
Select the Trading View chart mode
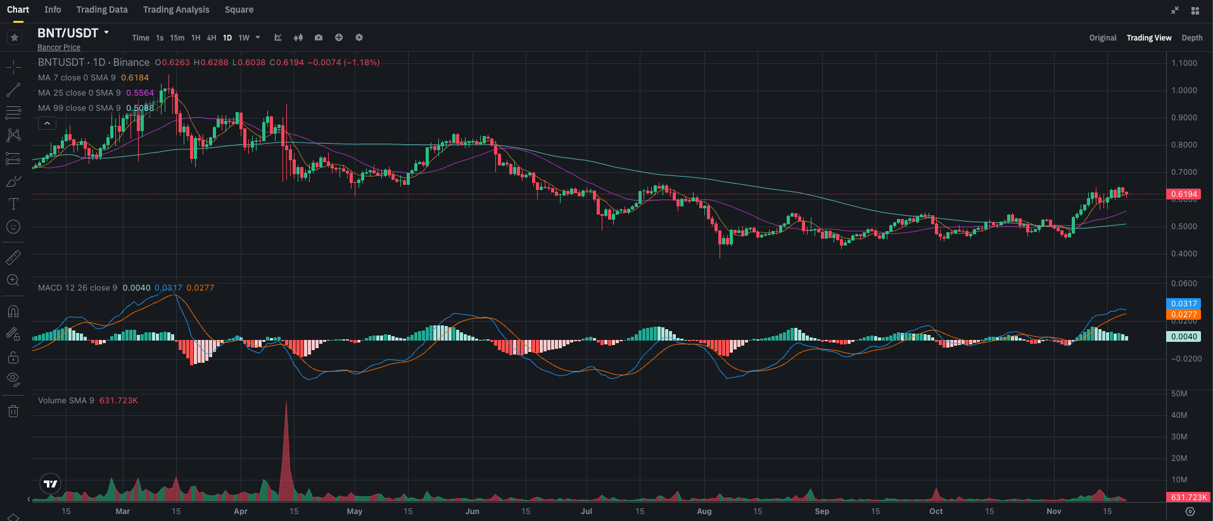pyautogui.click(x=1149, y=38)
